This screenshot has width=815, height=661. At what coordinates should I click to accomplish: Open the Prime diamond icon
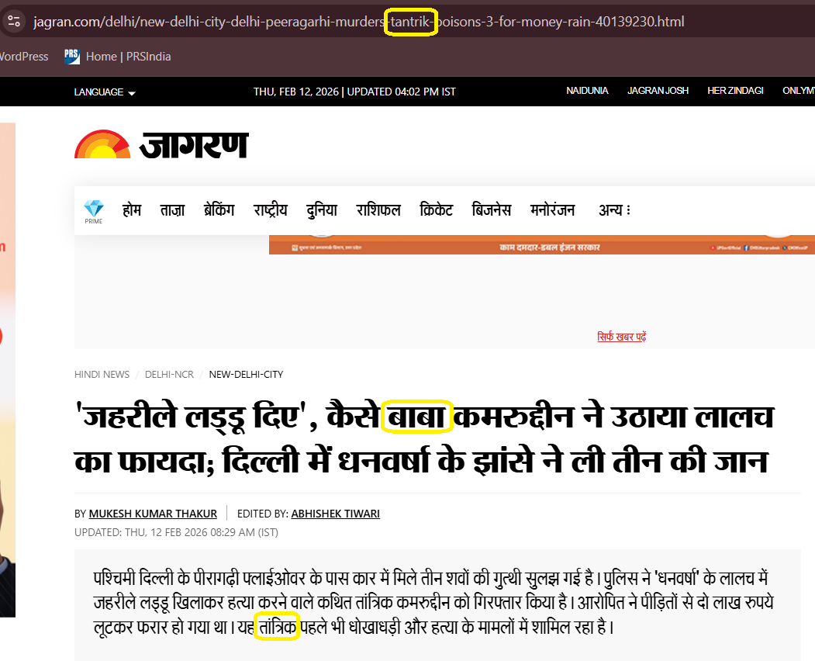click(94, 210)
